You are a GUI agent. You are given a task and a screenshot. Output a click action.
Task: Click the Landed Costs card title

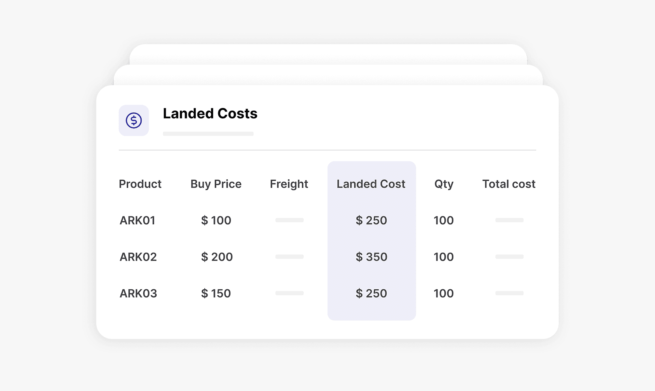click(x=210, y=114)
